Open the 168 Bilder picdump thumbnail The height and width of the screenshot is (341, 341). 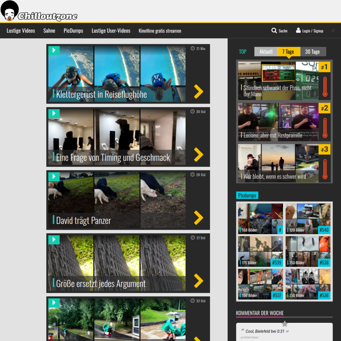pyautogui.click(x=261, y=219)
